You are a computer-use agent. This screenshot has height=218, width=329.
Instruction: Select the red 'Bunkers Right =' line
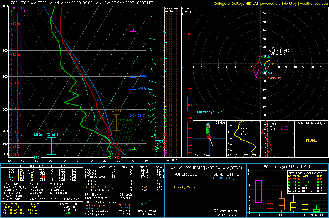108,205
